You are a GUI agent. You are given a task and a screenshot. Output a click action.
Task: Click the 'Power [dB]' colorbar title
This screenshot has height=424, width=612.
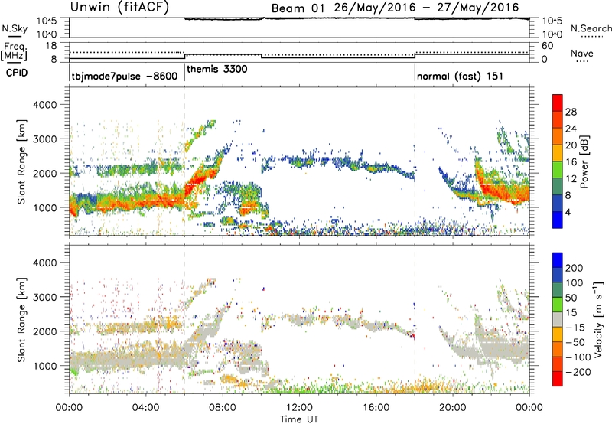coord(584,161)
